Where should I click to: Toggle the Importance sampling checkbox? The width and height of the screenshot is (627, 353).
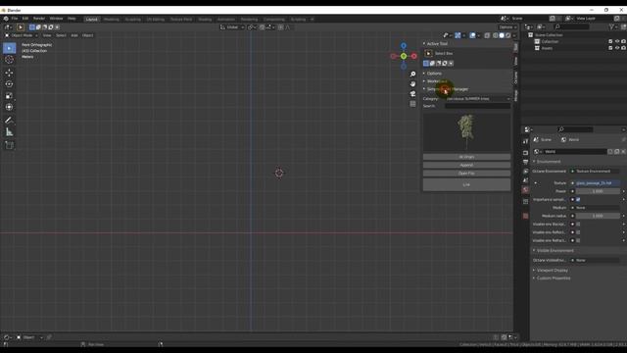[x=578, y=199]
